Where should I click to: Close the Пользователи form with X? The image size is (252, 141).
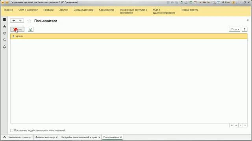point(248,20)
